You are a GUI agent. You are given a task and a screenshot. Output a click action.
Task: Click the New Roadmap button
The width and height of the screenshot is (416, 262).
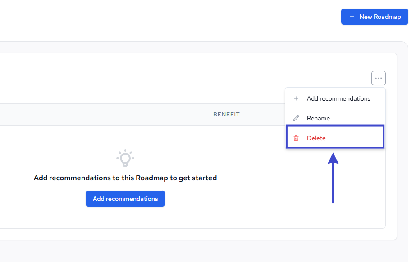375,17
